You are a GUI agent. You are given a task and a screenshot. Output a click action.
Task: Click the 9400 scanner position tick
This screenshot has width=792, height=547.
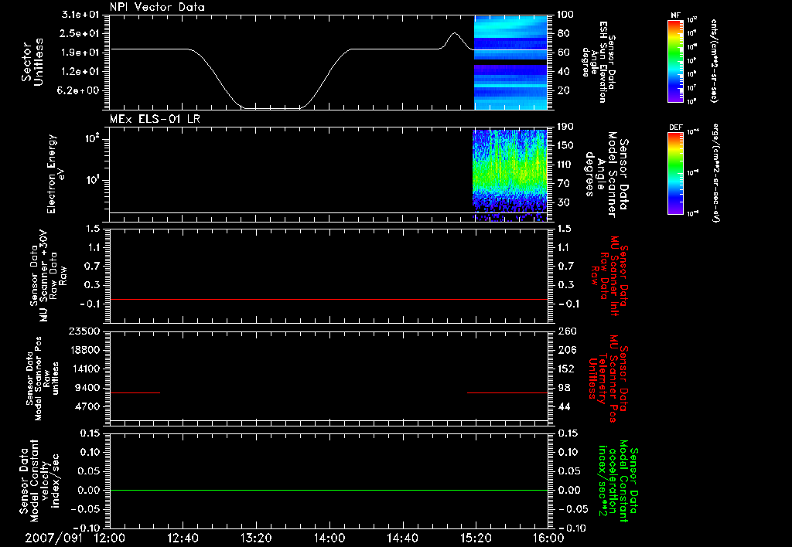pos(87,388)
